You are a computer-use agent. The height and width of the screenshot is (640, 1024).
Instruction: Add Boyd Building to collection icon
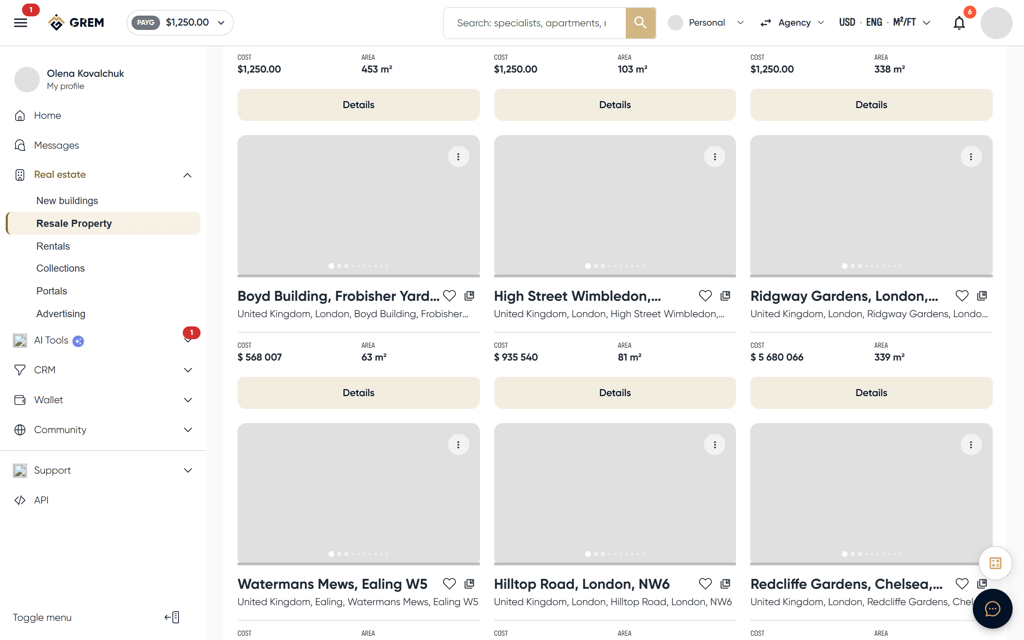469,295
